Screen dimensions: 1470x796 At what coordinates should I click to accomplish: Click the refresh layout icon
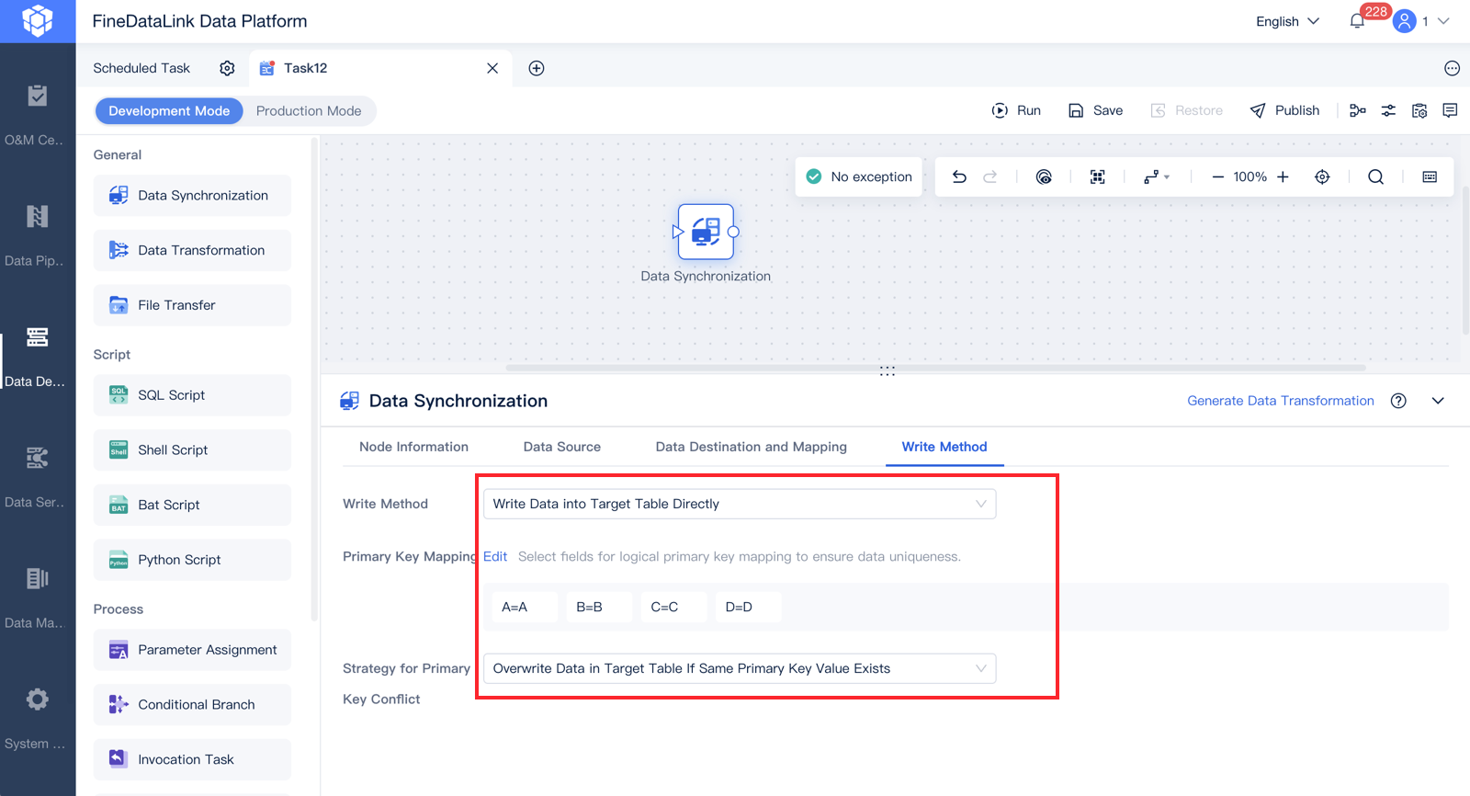point(1044,176)
